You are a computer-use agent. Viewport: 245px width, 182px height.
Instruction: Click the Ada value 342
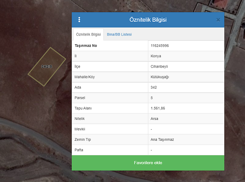(x=154, y=87)
